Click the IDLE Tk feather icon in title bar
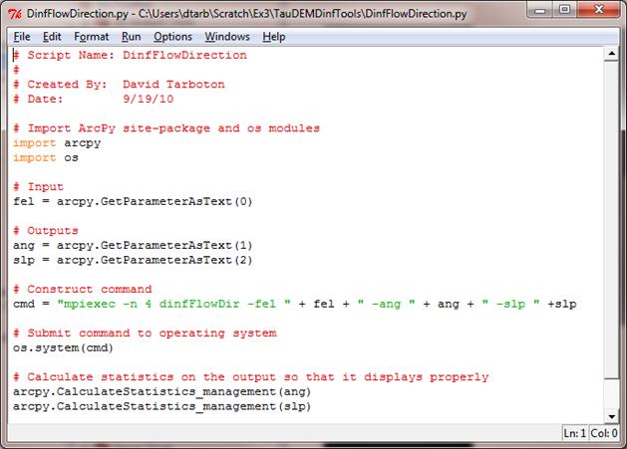The width and height of the screenshot is (627, 449). [15, 14]
